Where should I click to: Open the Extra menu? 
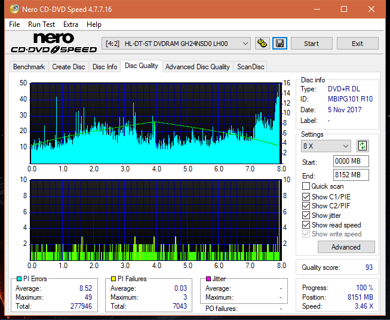tap(70, 24)
